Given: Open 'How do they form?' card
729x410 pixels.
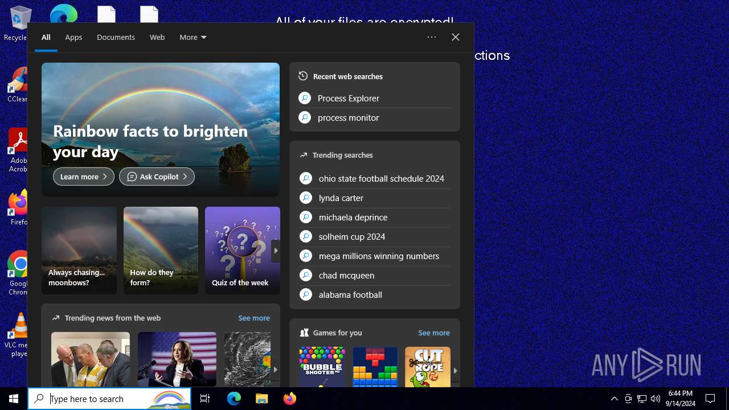Looking at the screenshot, I should (x=161, y=251).
